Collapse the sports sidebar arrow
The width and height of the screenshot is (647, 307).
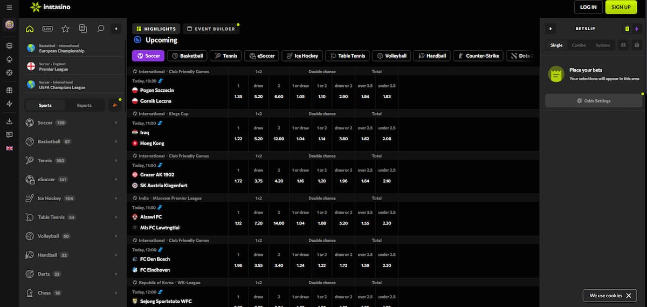116,29
